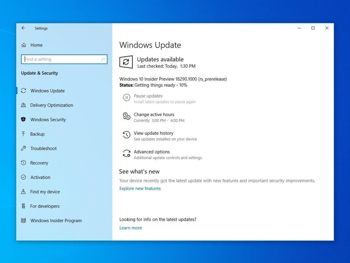Click 'Status: Getting things ready - 10%' text
The height and width of the screenshot is (263, 350).
(x=153, y=85)
